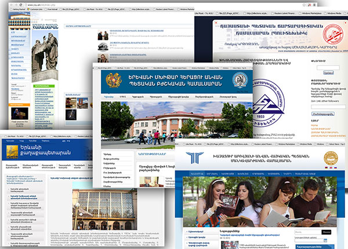Click the search field on the pedagogical university page
This screenshot has height=249, width=348.
pos(308,232)
